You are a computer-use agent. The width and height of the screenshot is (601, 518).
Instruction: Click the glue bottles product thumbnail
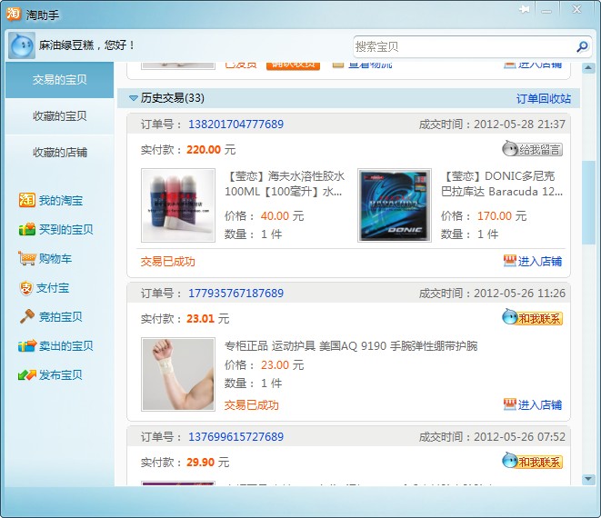[x=178, y=205]
